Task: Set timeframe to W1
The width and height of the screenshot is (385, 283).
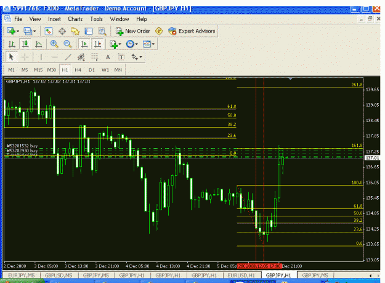Action: [x=105, y=70]
